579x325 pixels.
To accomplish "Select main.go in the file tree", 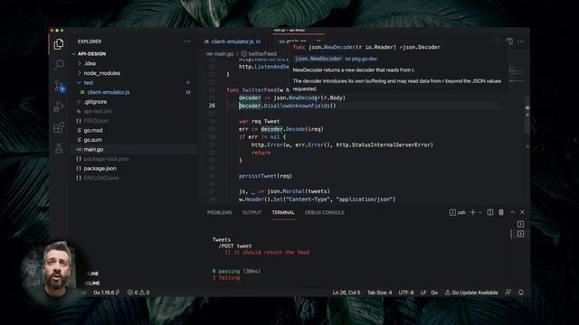I will (93, 149).
